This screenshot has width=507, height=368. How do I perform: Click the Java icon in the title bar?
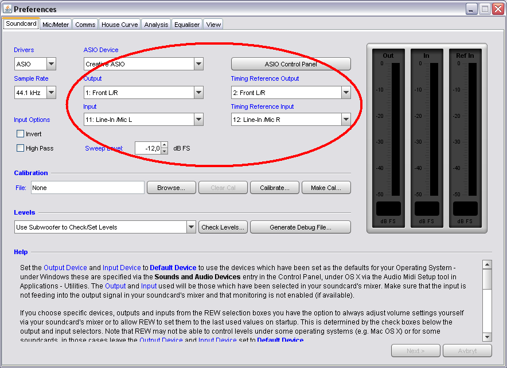coord(7,9)
